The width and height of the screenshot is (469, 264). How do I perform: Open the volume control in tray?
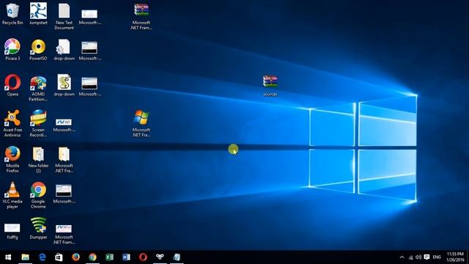[x=418, y=257]
